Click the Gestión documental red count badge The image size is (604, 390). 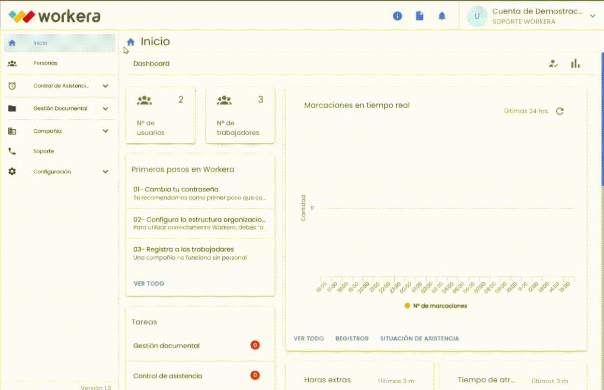(x=255, y=345)
